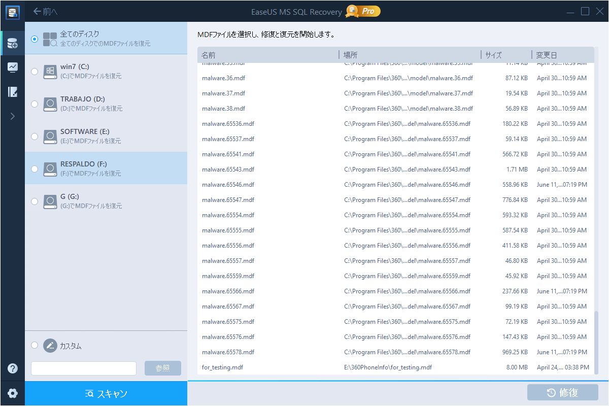
Task: Click the custom pencil icon
Action: click(50, 346)
